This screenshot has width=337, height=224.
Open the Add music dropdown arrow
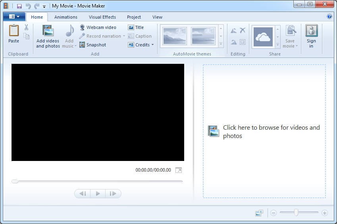pyautogui.click(x=75, y=46)
